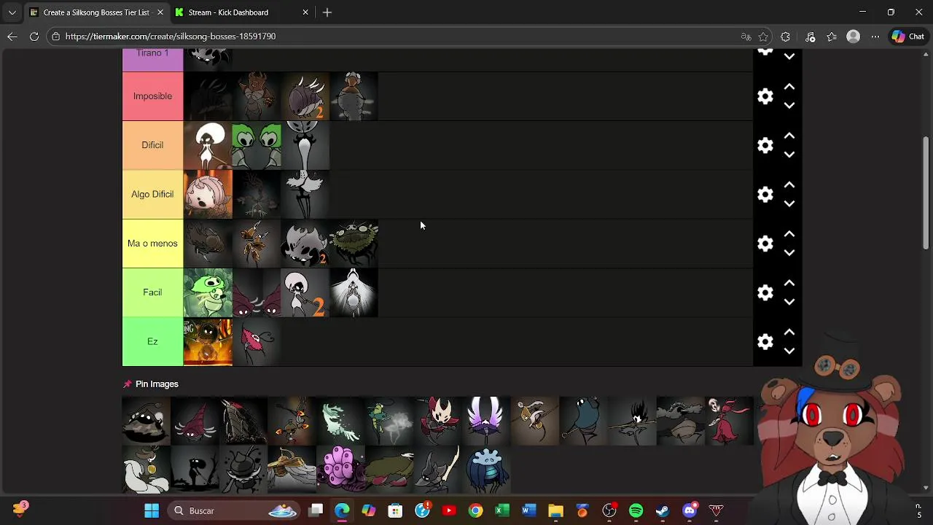The image size is (933, 525).
Task: Switch to the Stream - Kick Dashboard tab
Action: click(x=228, y=12)
